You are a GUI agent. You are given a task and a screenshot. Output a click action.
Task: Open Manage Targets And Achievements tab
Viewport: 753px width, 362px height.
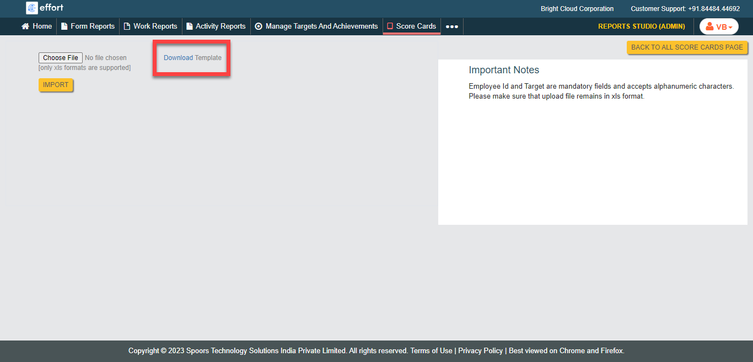tap(321, 26)
